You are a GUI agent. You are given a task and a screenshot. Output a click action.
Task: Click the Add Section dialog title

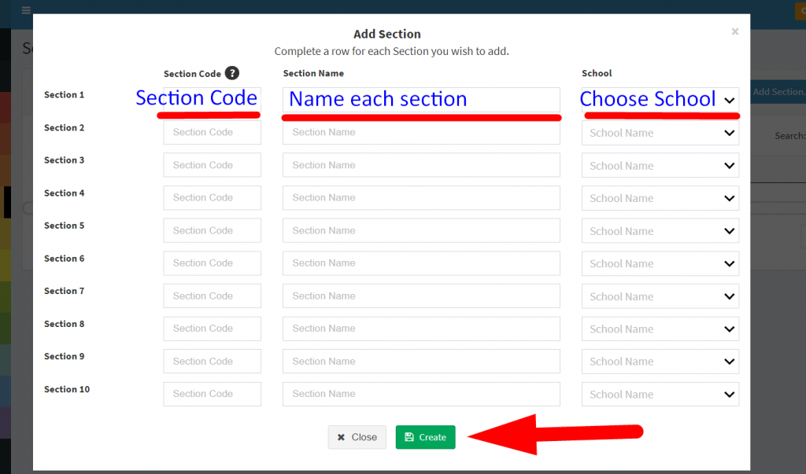[x=387, y=34]
